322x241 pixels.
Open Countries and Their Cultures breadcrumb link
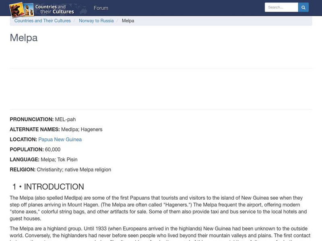tap(43, 21)
